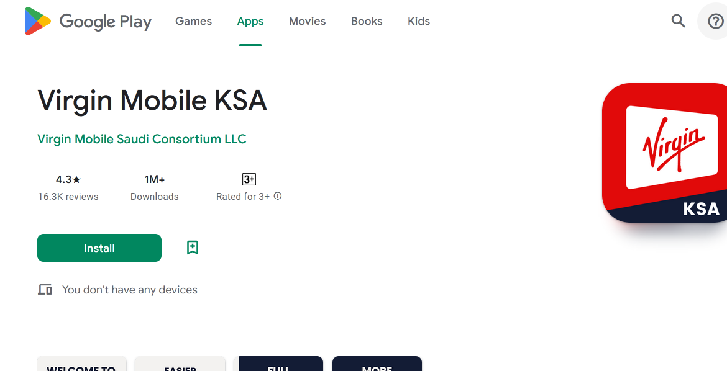Click the Rated for 3+ info icon
Viewport: 727px width, 371px height.
pyautogui.click(x=278, y=196)
